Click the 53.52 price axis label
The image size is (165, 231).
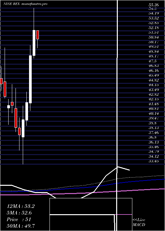coord(153,18)
